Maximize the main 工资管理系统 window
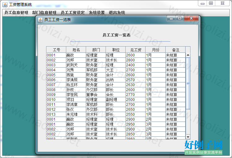 click(211, 3)
